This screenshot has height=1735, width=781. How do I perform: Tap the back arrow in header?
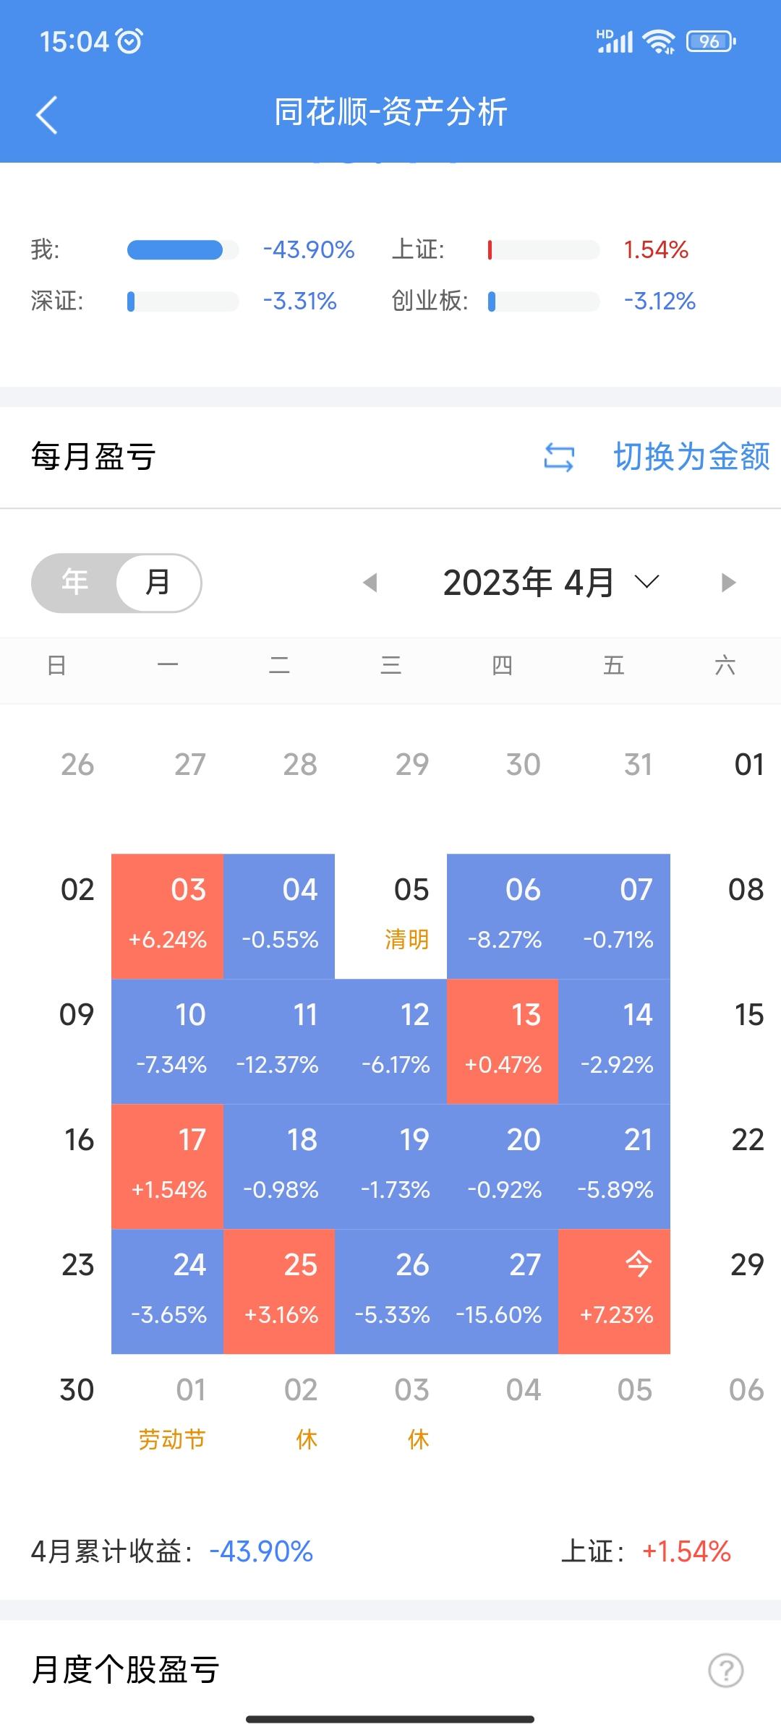(x=46, y=115)
